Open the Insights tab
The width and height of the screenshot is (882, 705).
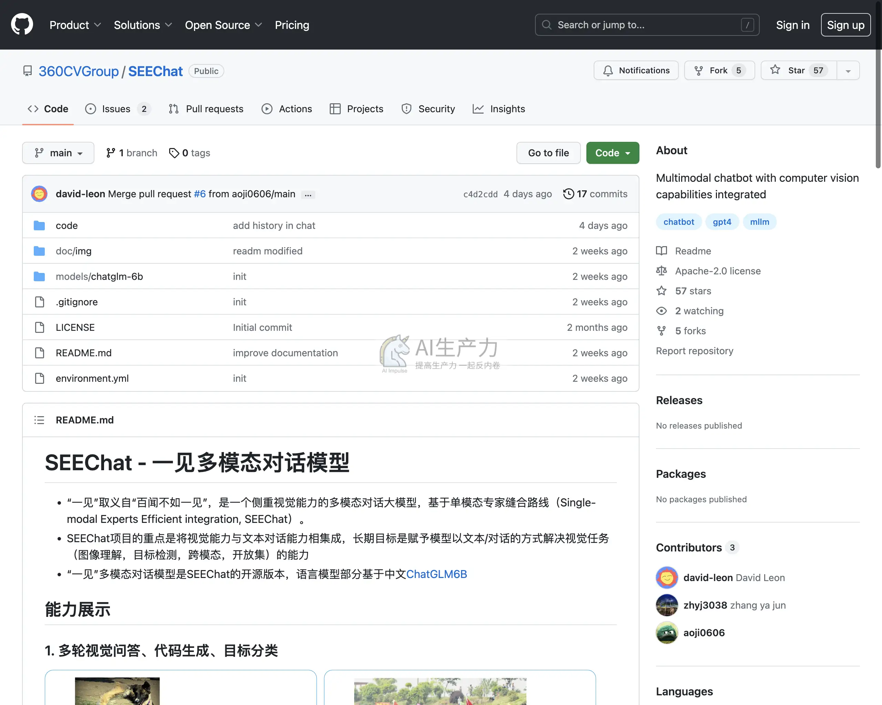point(499,109)
